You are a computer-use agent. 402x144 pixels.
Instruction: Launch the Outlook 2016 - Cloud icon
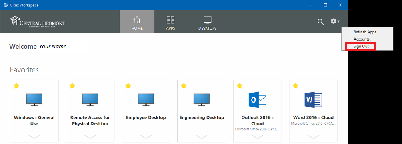(x=258, y=99)
